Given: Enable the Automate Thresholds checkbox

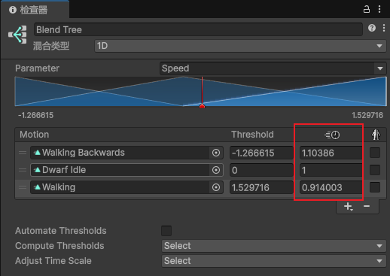Looking at the screenshot, I should click(x=166, y=231).
